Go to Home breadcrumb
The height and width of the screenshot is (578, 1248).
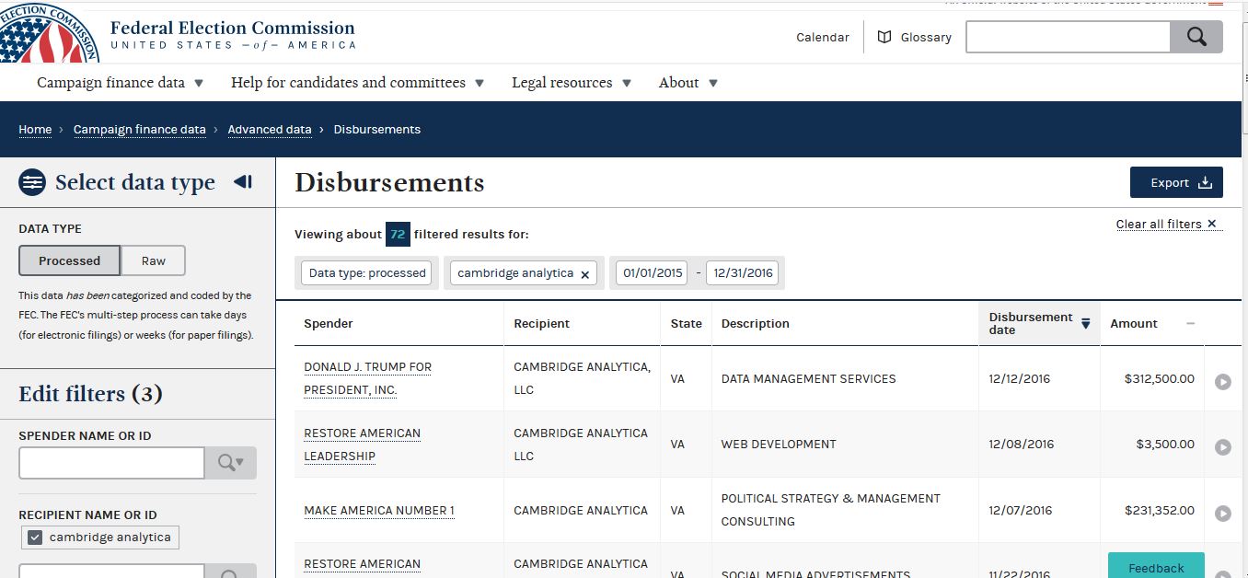[x=35, y=130]
